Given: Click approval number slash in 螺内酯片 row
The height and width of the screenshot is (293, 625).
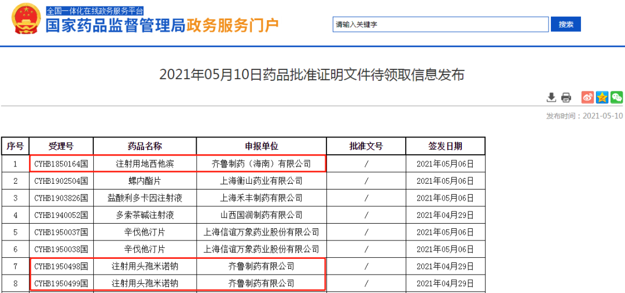Looking at the screenshot, I should pos(366,181).
